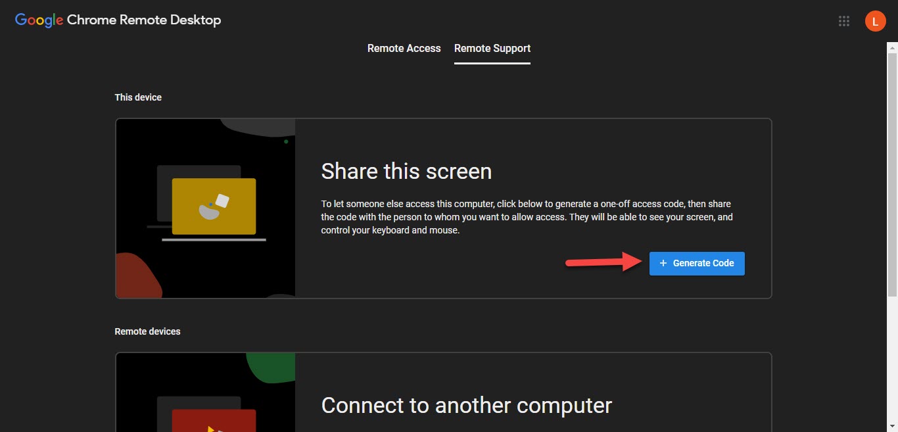Click the vertical page scrollbar thumb
Image resolution: width=898 pixels, height=432 pixels.
pyautogui.click(x=892, y=171)
